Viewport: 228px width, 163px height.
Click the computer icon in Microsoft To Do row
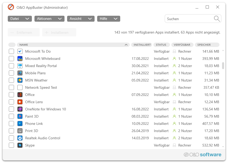pos(174,51)
